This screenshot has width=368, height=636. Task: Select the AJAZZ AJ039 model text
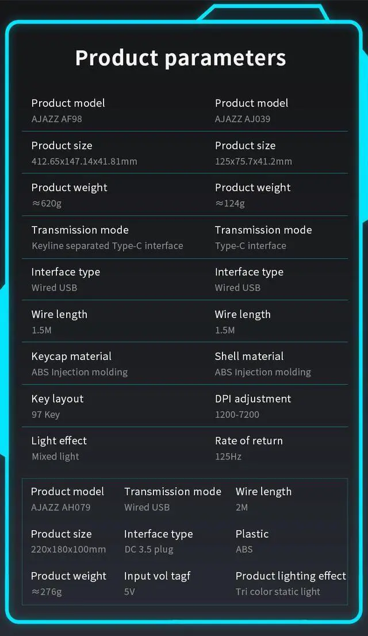(242, 119)
